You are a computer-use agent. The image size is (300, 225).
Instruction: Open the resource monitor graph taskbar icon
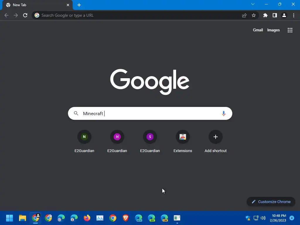tap(100, 218)
